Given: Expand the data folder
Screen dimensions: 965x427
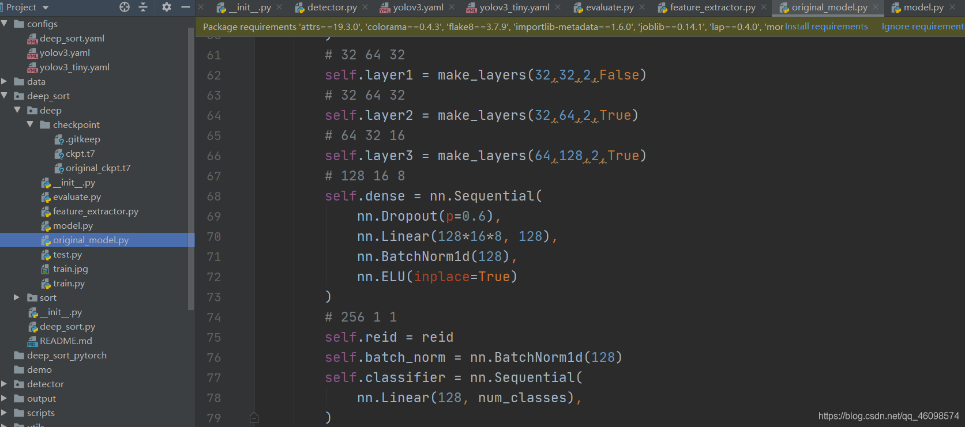Looking at the screenshot, I should [x=5, y=81].
